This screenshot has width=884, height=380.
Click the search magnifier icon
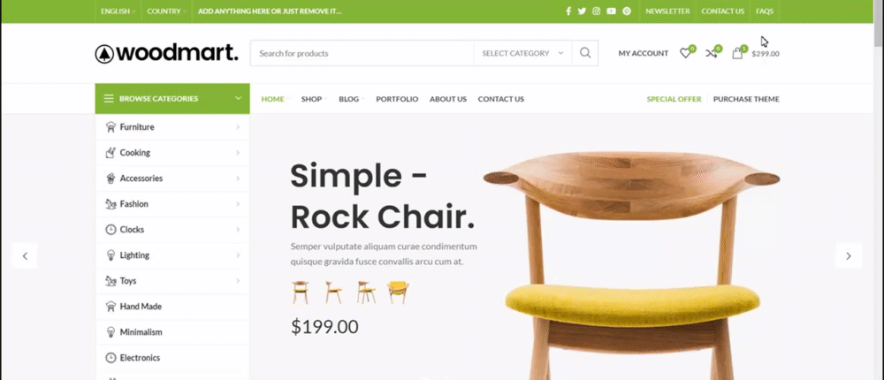(x=585, y=53)
